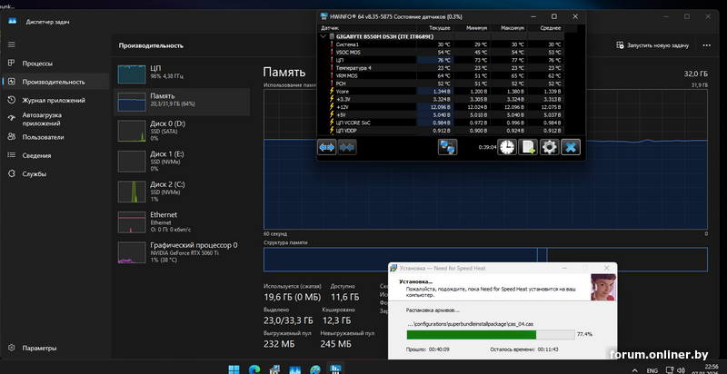Open the Процессы tab in sidebar
Screen dimensions: 727x374
pyautogui.click(x=36, y=64)
